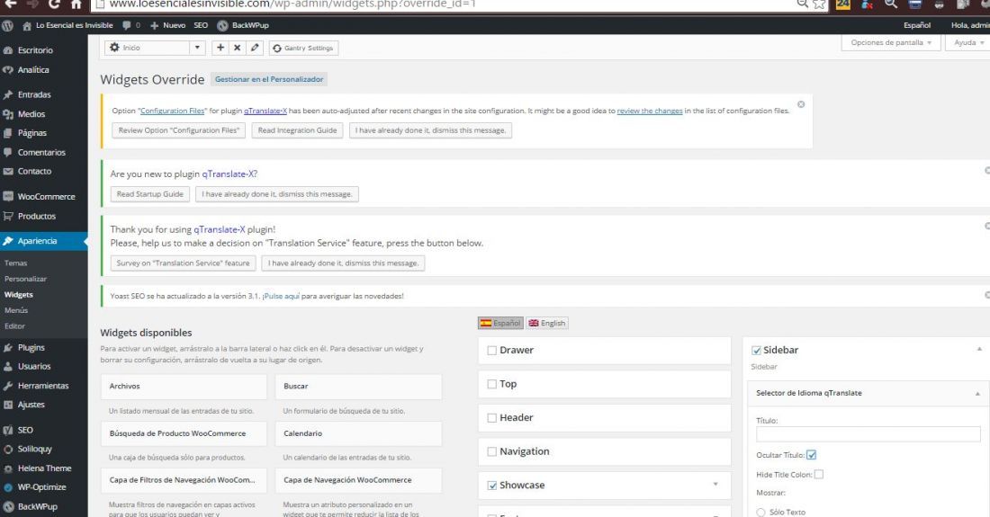Uncheck the Sidebar position checkbox
990x517 pixels.
(756, 351)
